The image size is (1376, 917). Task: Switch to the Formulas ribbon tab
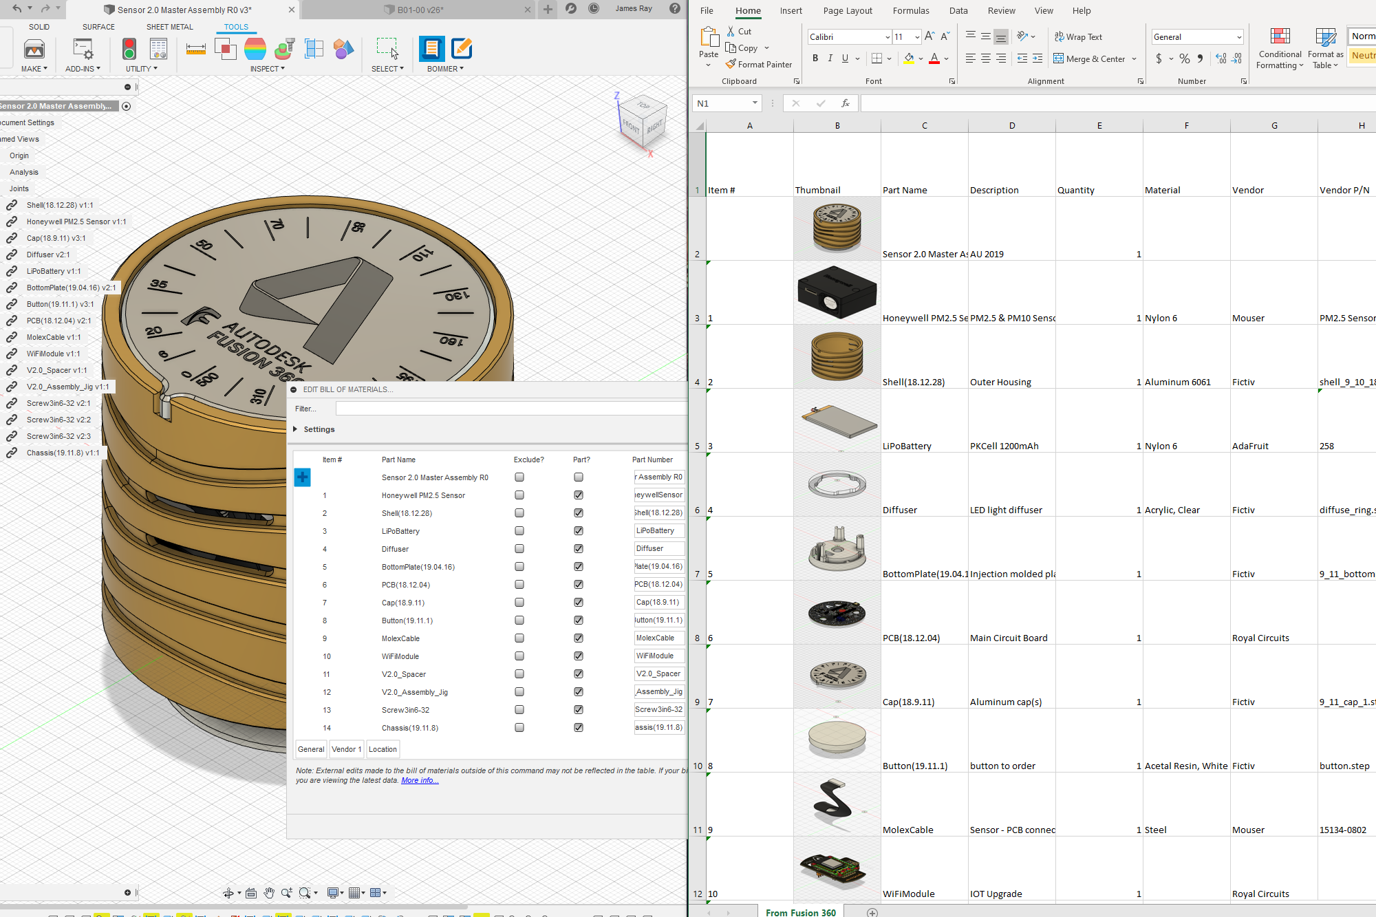coord(910,11)
